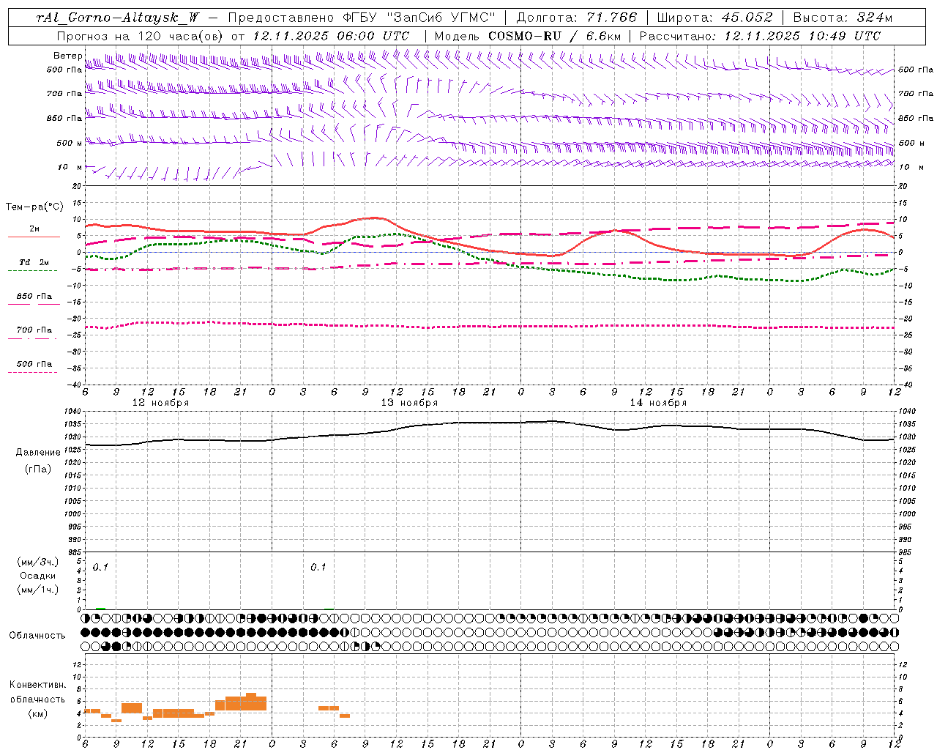Click the computed time Рассчитано: 12.11.2025 10:49 UTC
The height and width of the screenshot is (750, 937).
pyautogui.click(x=760, y=36)
